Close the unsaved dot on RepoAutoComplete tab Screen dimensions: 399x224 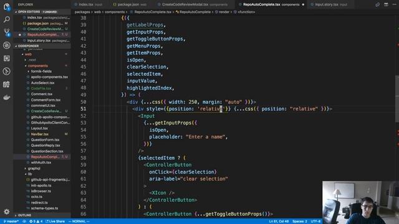[x=303, y=4]
